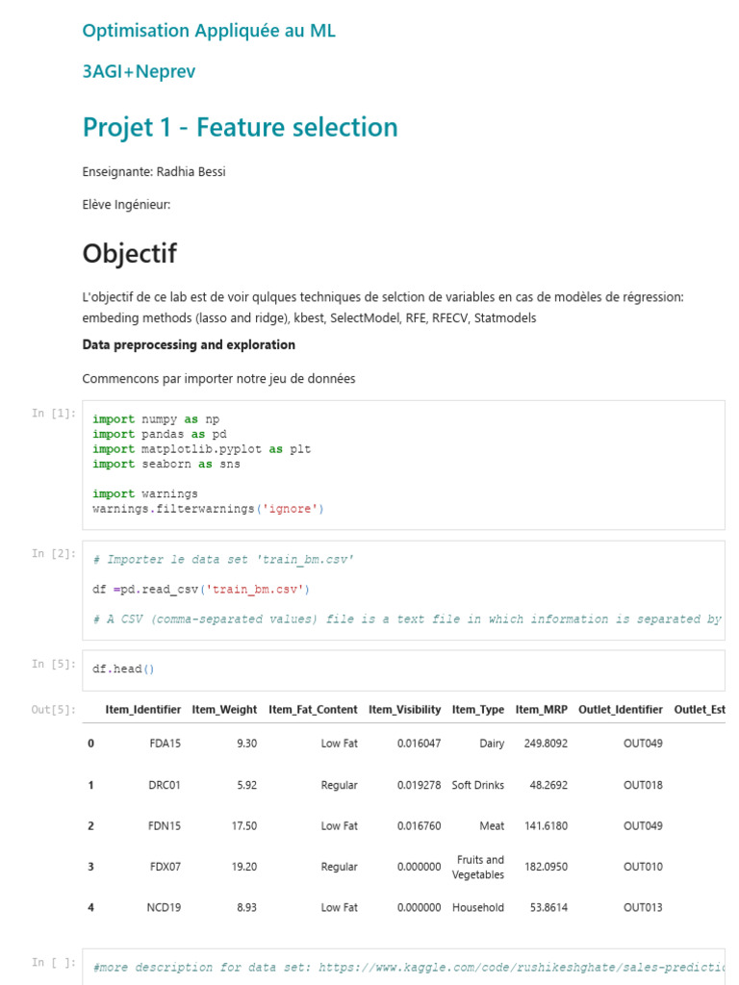Click the '3AGI+Neprev' heading

(x=139, y=71)
